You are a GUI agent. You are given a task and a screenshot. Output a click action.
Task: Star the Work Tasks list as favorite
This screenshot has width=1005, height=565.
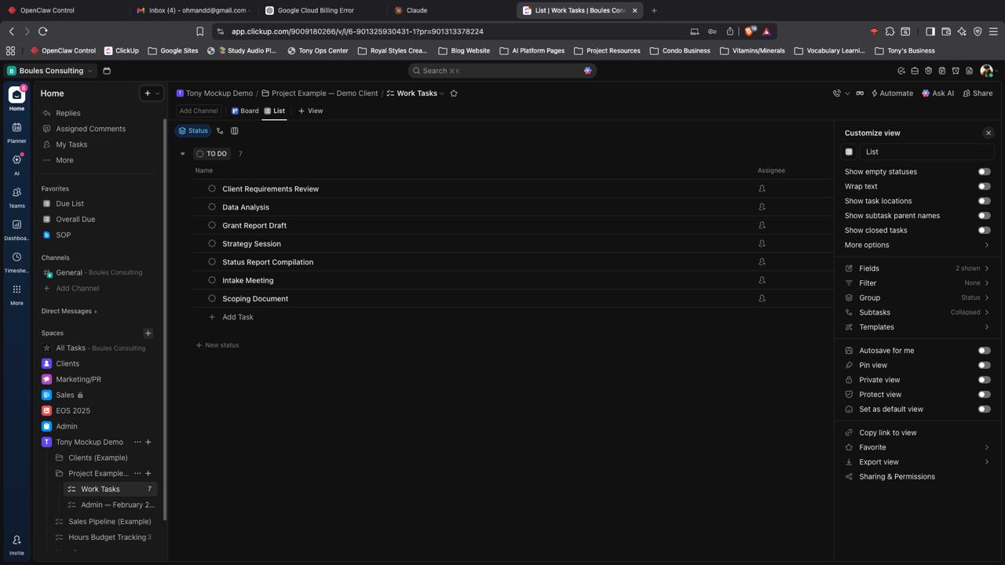coord(454,93)
